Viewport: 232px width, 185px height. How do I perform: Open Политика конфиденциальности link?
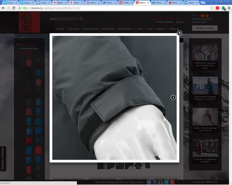[x=111, y=182]
